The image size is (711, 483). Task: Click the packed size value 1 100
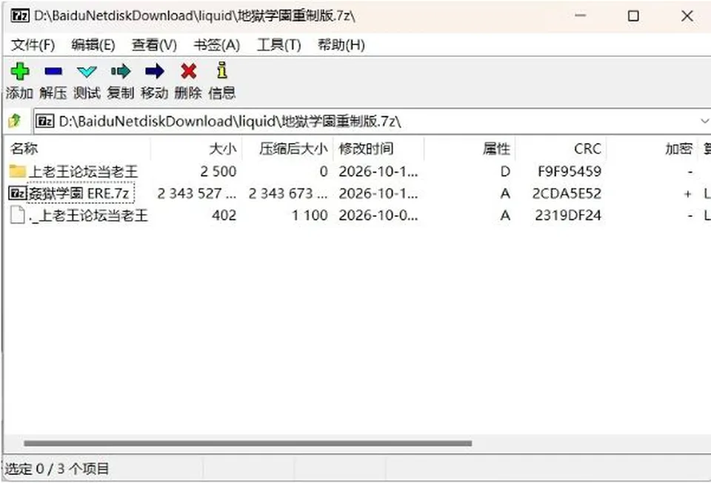(x=310, y=216)
